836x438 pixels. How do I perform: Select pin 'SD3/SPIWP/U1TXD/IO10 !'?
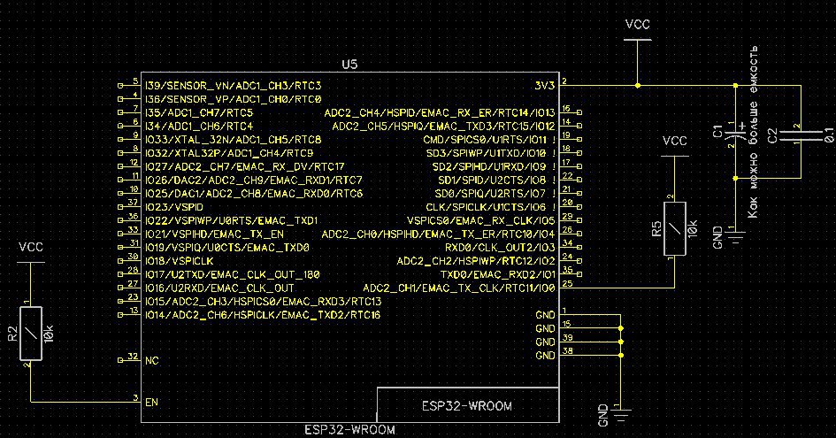491,153
